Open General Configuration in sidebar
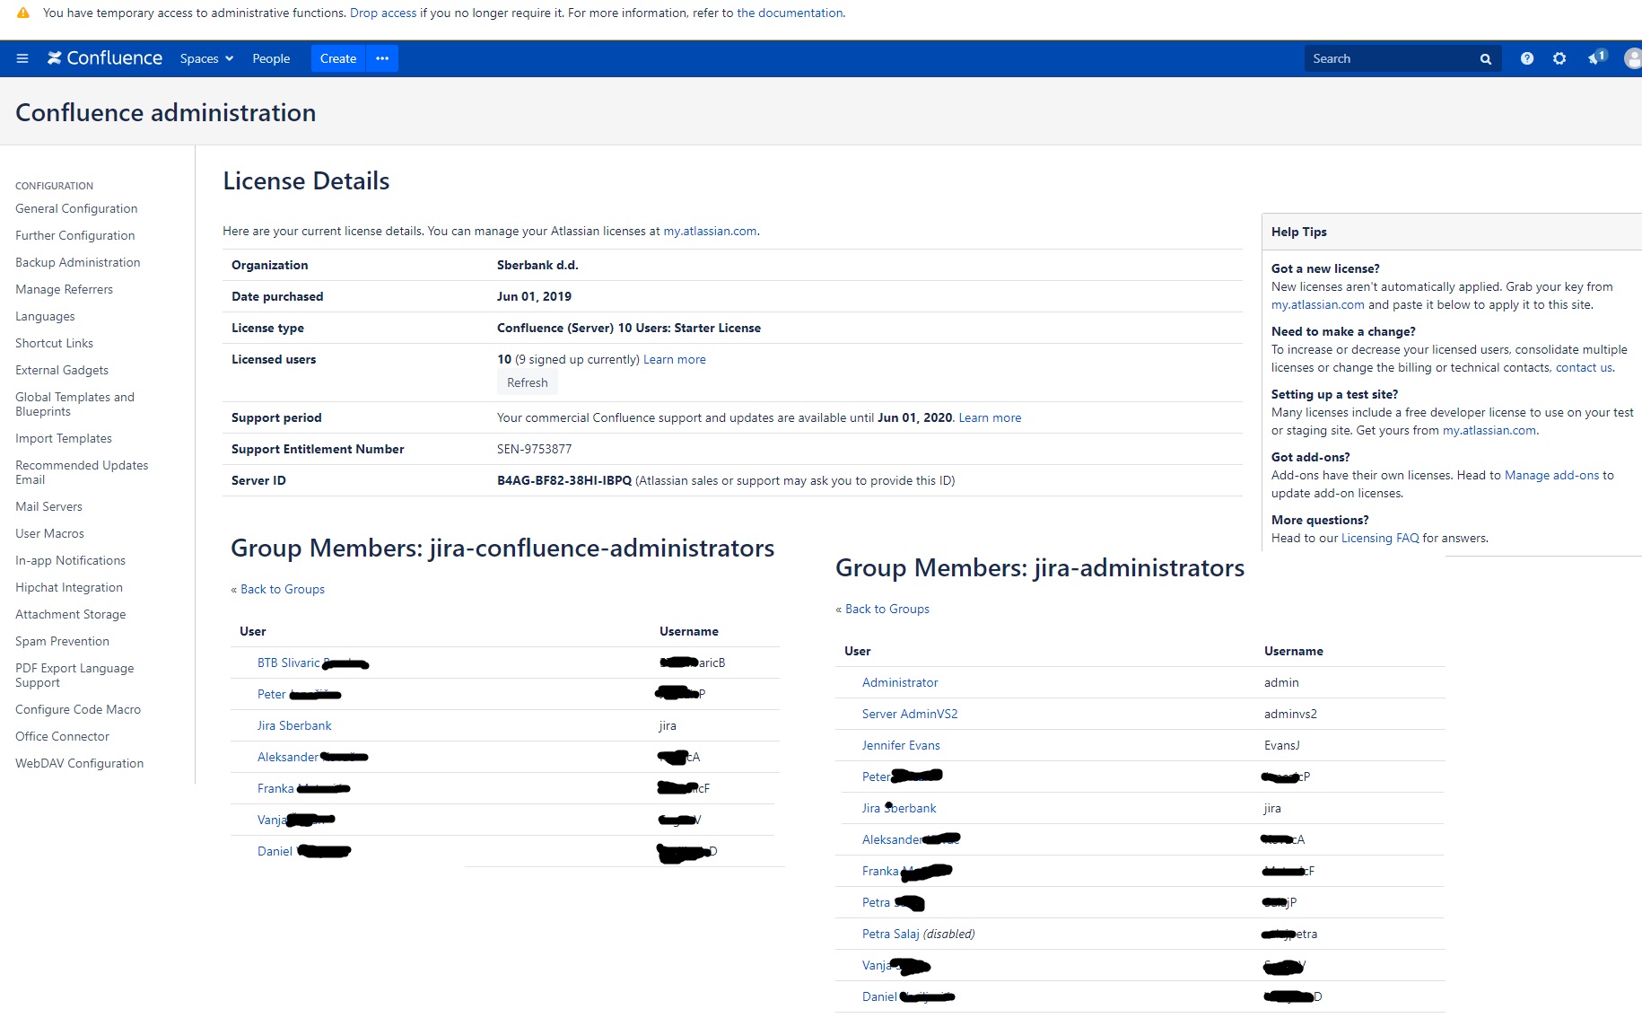1642x1018 pixels. coord(76,208)
